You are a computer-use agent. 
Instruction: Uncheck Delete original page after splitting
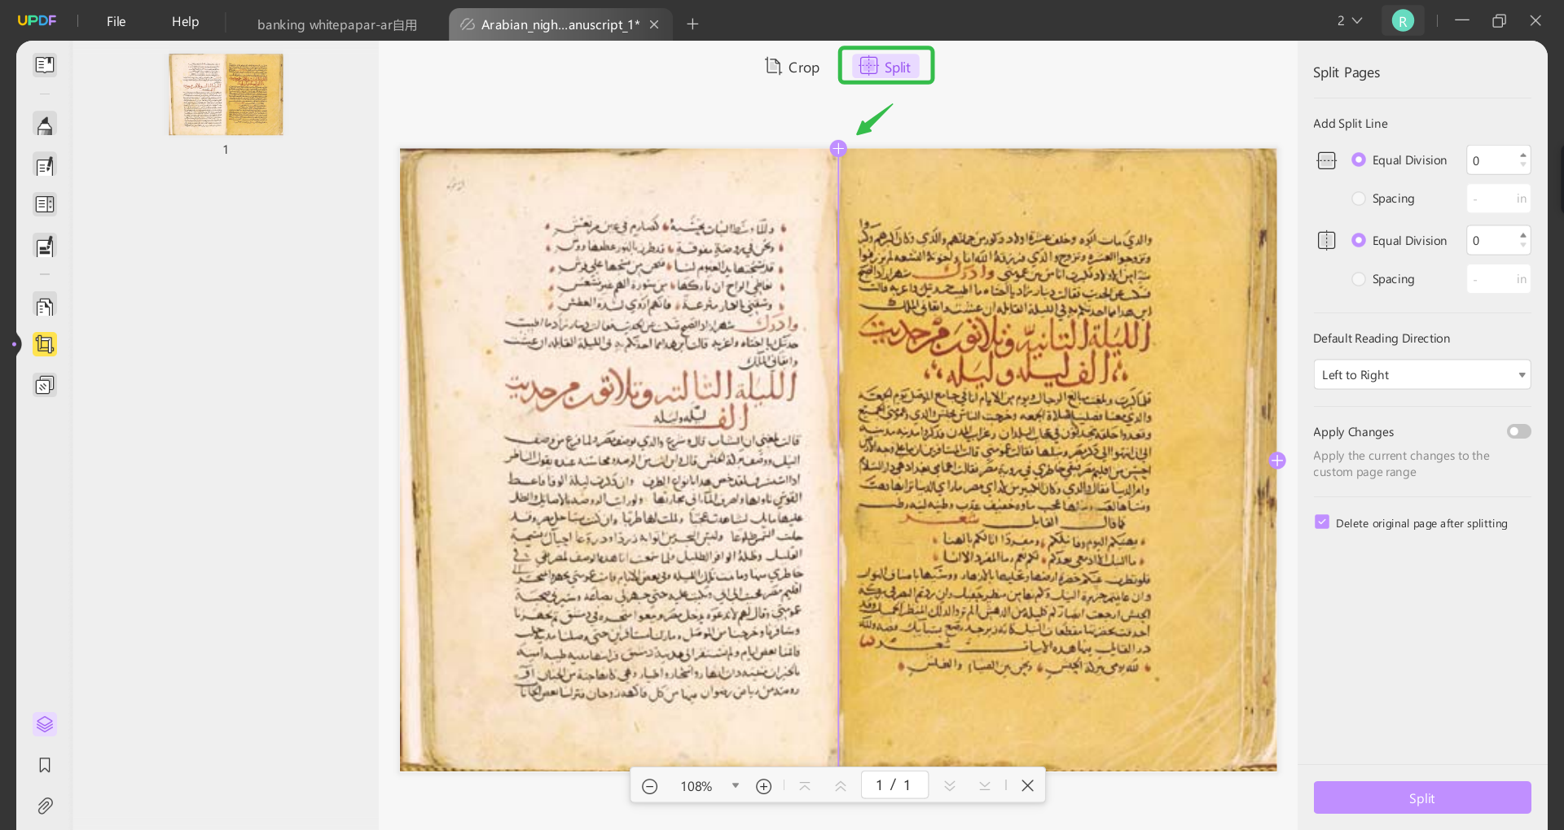coord(1322,522)
